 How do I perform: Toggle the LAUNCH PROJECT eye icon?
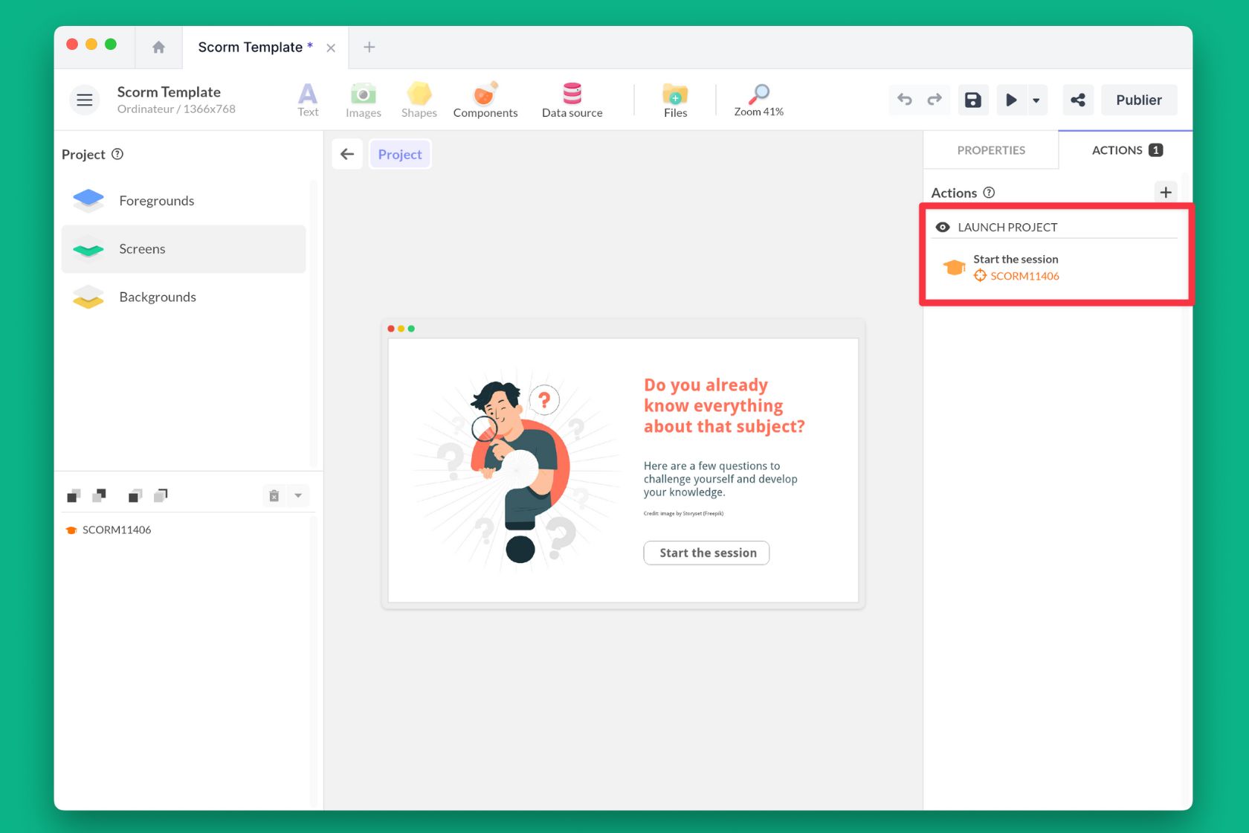[x=943, y=227]
